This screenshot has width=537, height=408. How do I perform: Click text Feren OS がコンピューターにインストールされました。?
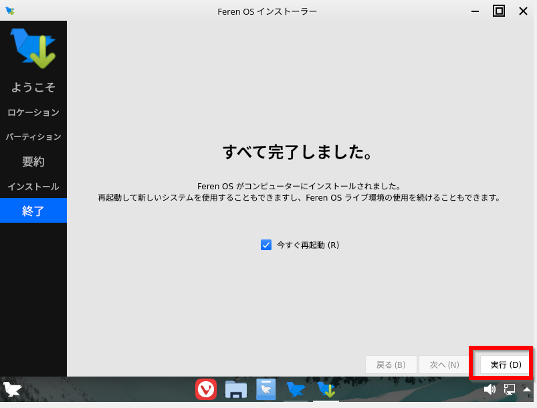tap(299, 187)
